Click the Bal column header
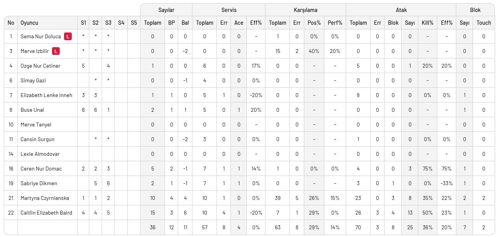This screenshot has width=499, height=237. 185,23
